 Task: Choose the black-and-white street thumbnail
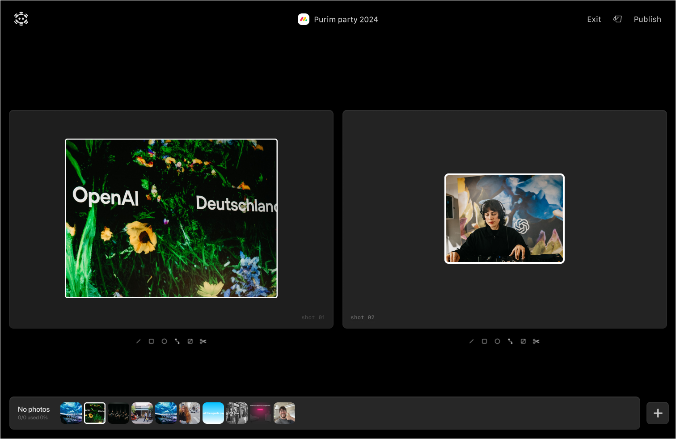point(237,413)
